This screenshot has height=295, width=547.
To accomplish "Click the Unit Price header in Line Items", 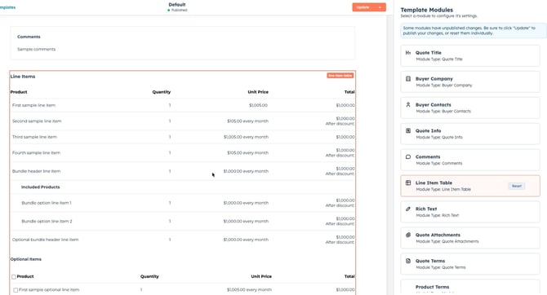I will point(258,92).
